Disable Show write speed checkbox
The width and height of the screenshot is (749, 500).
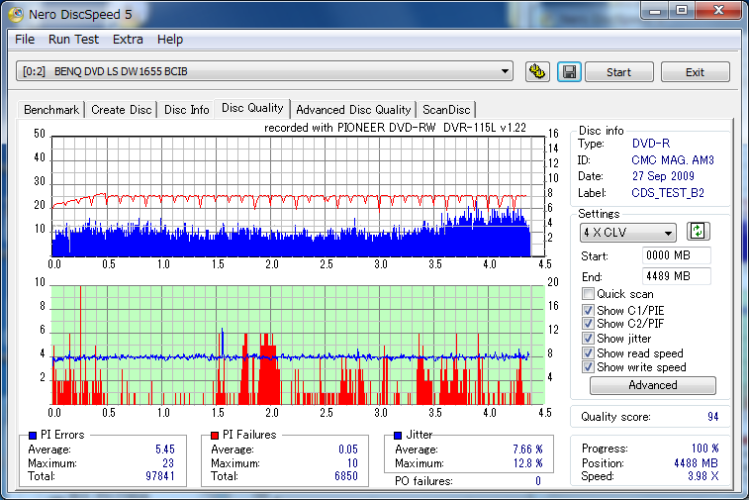pyautogui.click(x=589, y=367)
